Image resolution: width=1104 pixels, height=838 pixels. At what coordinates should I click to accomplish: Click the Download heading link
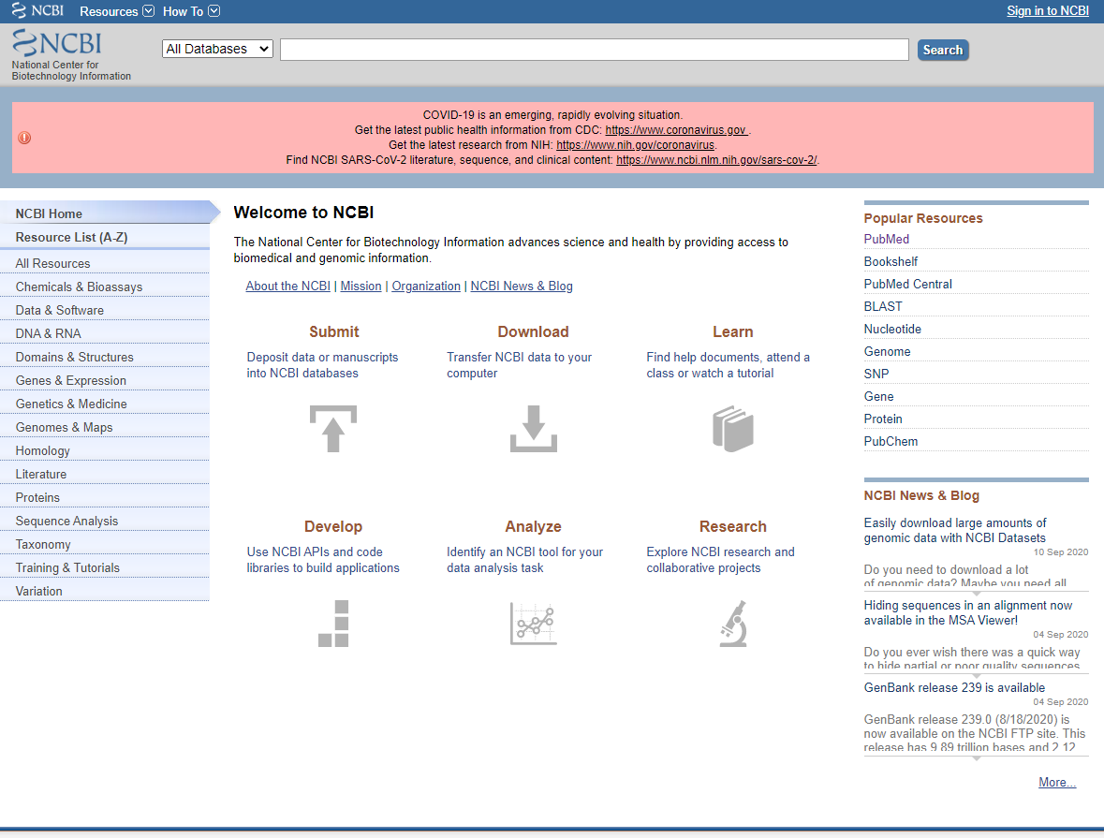click(533, 331)
